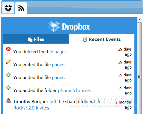
Task: Click '29 days ago' on deleted pages row
Action: click(125, 52)
